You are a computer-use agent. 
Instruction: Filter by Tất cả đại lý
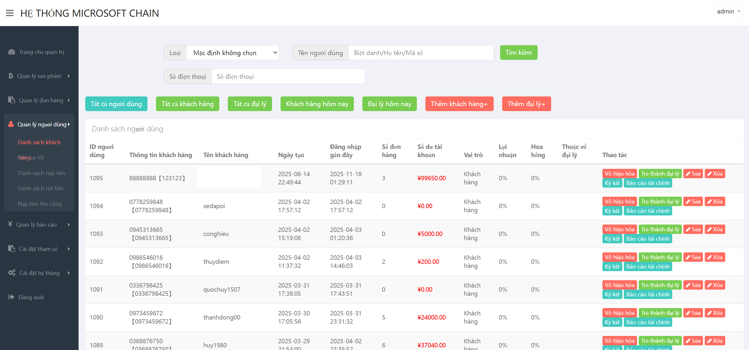pos(249,104)
